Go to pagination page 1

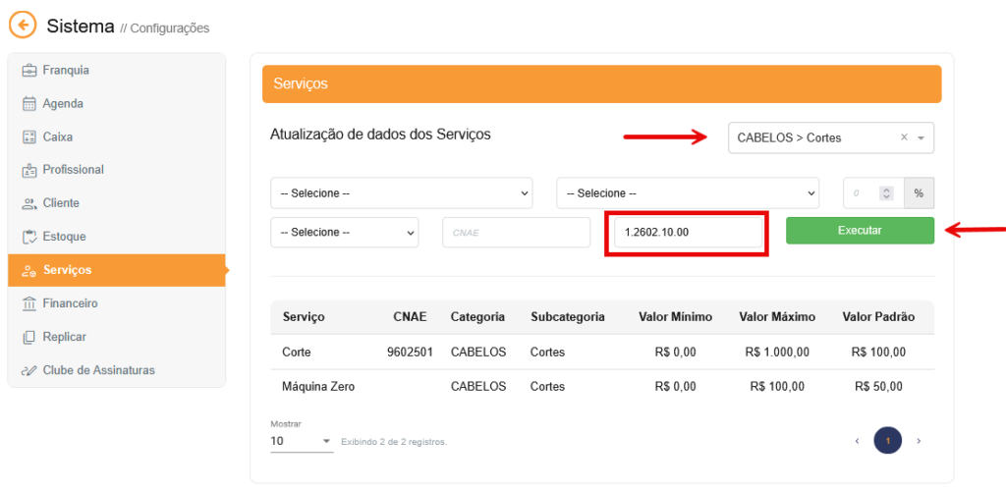pyautogui.click(x=887, y=441)
